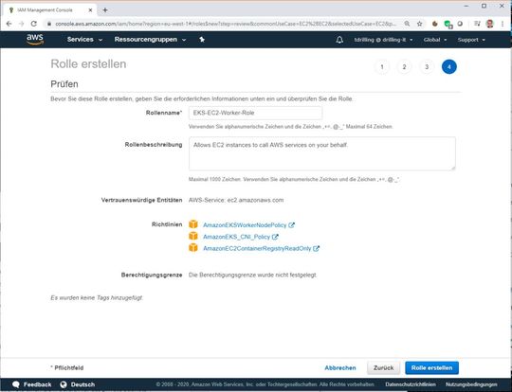
Task: Click the policy box icon beside AmazonEKS_CNI_Policy
Action: (193, 236)
